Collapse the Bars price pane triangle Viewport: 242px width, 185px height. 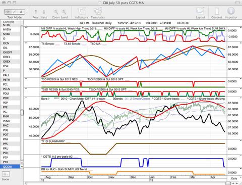[26, 98]
